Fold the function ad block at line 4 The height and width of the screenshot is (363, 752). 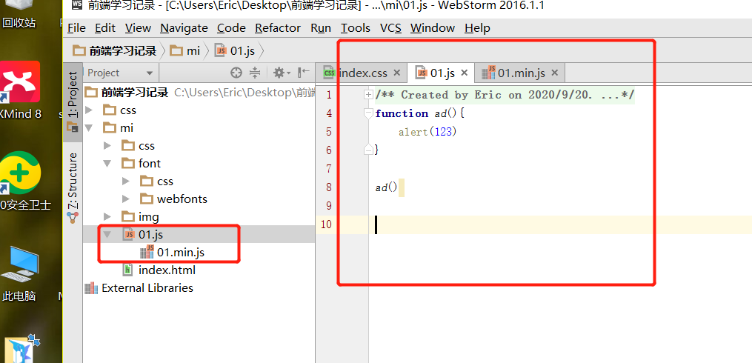coord(368,113)
